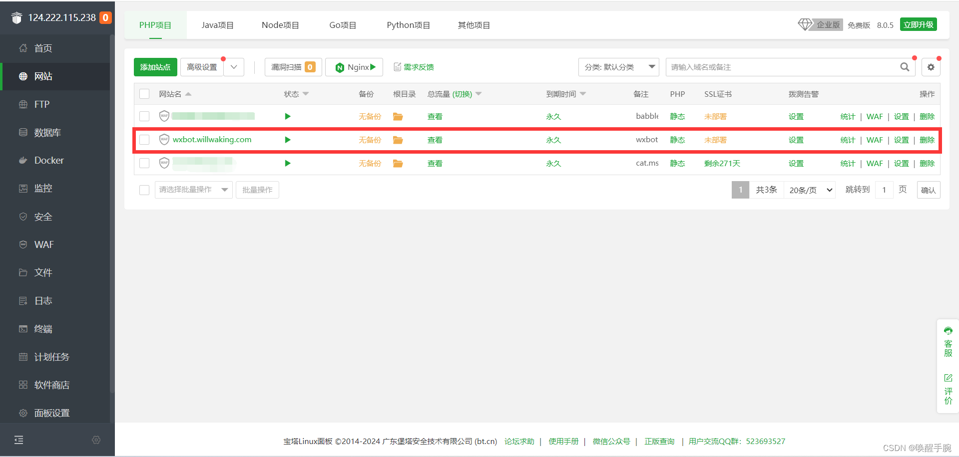Toggle the select-all checkbox in table header
Image resolution: width=959 pixels, height=457 pixels.
coord(144,94)
